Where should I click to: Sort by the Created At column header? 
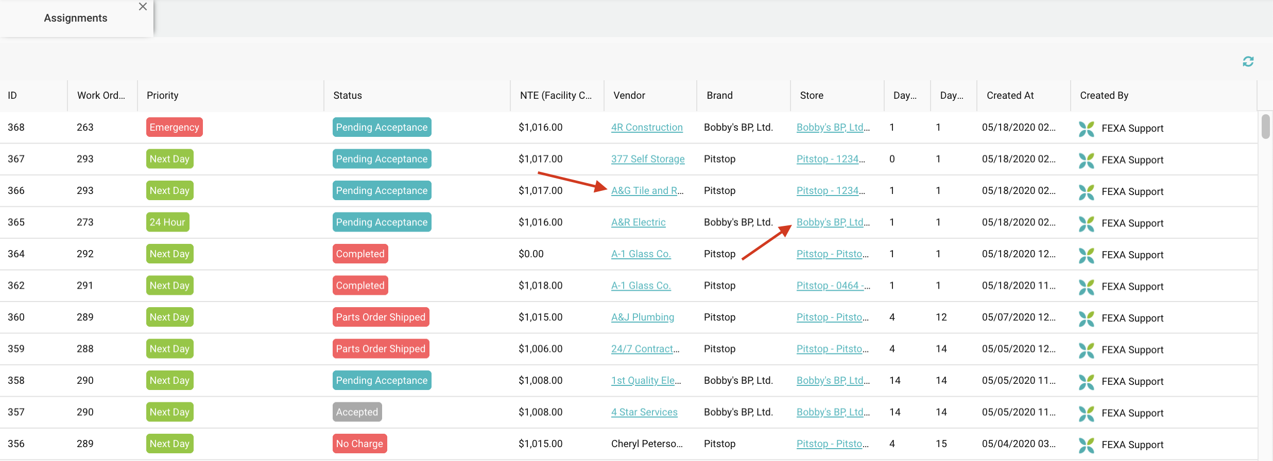(1010, 96)
